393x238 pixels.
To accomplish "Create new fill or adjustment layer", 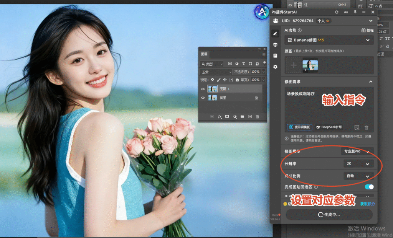I will (235, 116).
